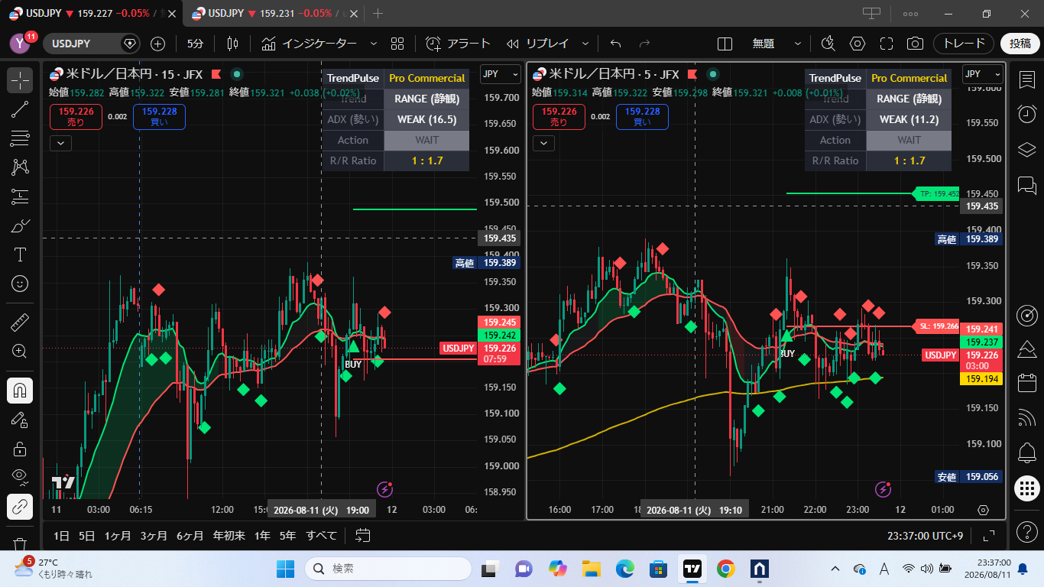Open the radar screener icon in sidebar
Screen dimensions: 1044x587
click(x=1027, y=314)
